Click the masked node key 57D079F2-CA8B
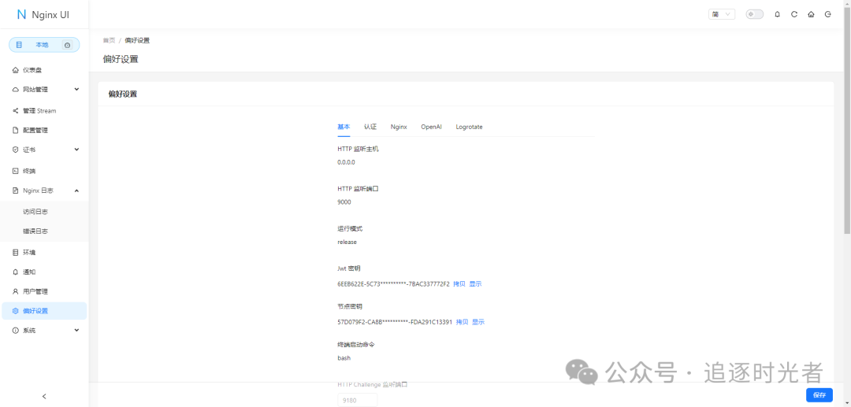 click(395, 322)
